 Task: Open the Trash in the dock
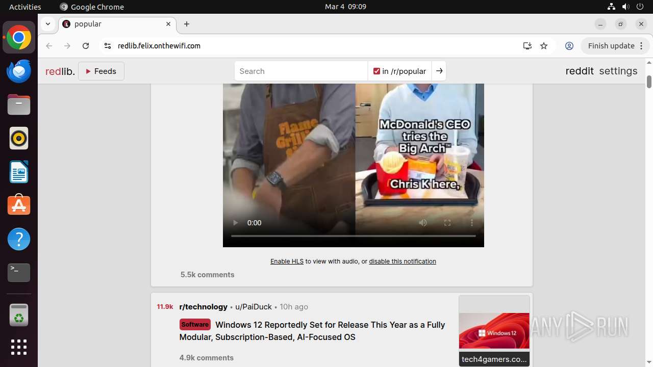pyautogui.click(x=19, y=315)
